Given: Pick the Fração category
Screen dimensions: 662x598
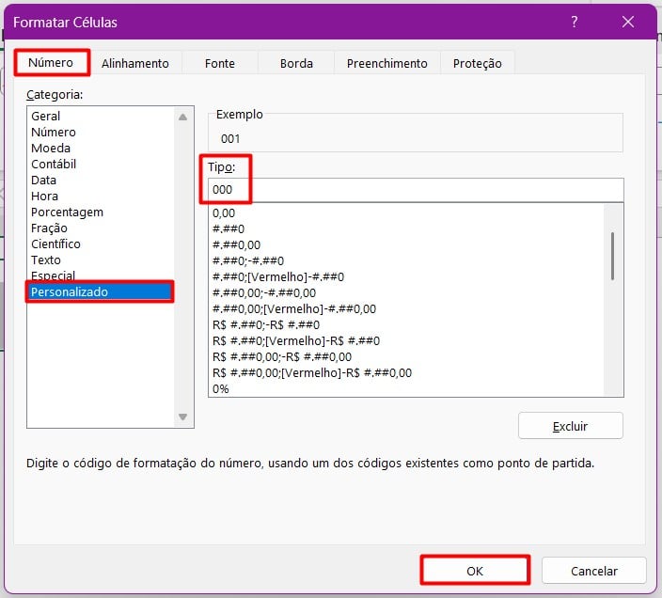Looking at the screenshot, I should (x=102, y=228).
